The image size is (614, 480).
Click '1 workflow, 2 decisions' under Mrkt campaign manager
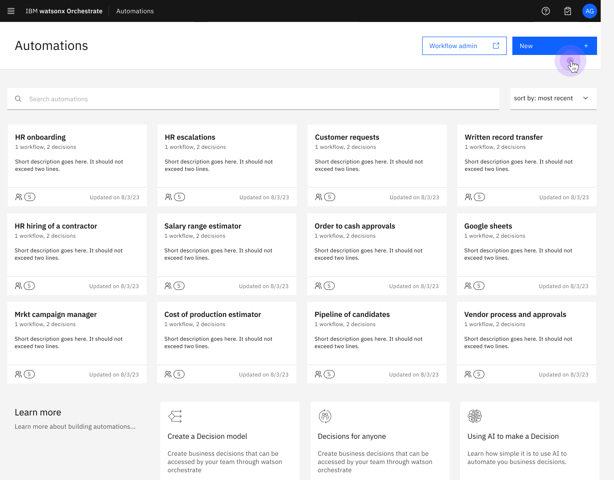[x=45, y=324]
